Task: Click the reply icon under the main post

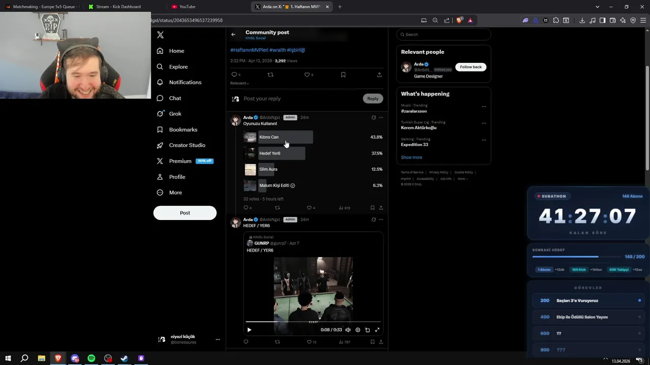Action: (x=235, y=75)
